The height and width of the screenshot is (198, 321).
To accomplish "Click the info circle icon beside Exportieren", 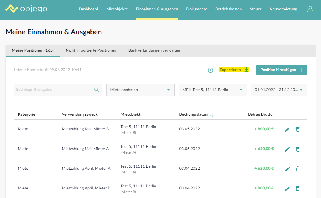I will click(210, 70).
